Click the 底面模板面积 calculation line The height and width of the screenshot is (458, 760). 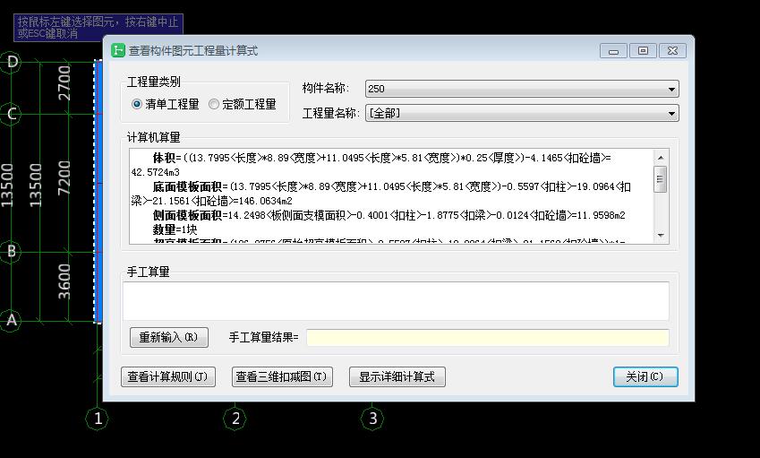point(381,194)
